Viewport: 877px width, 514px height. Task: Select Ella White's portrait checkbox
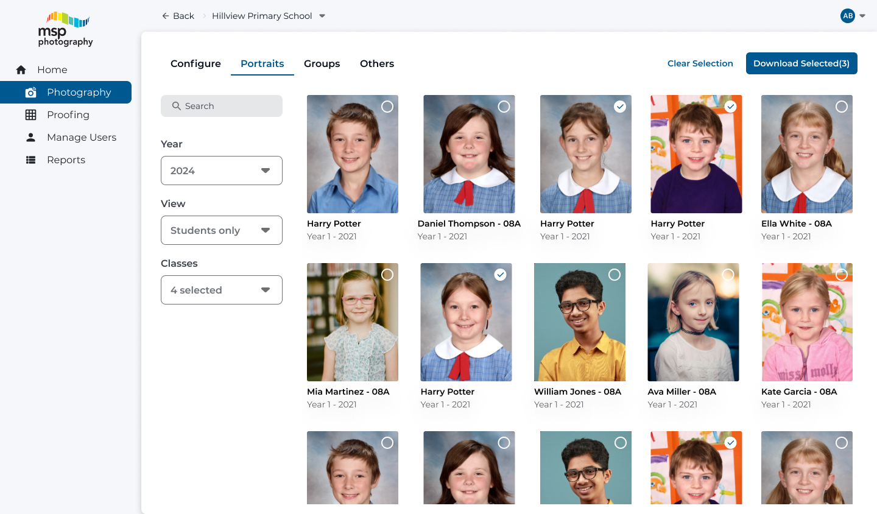[842, 107]
